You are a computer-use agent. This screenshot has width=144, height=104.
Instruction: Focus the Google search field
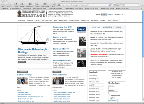click(x=129, y=5)
